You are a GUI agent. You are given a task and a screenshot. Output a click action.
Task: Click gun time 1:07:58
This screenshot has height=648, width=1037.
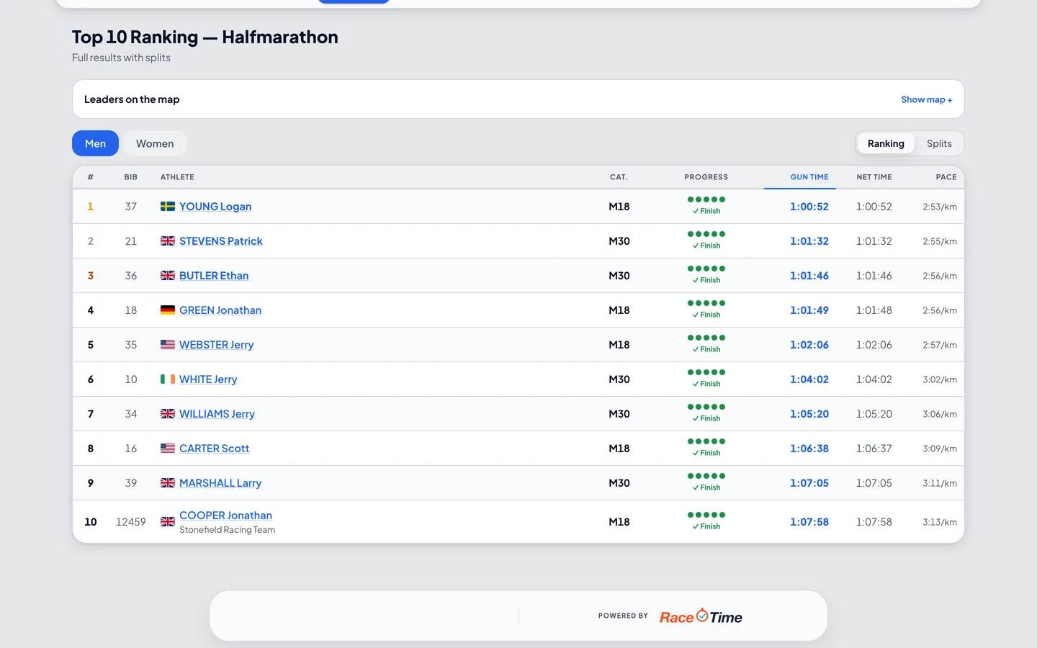(x=809, y=522)
